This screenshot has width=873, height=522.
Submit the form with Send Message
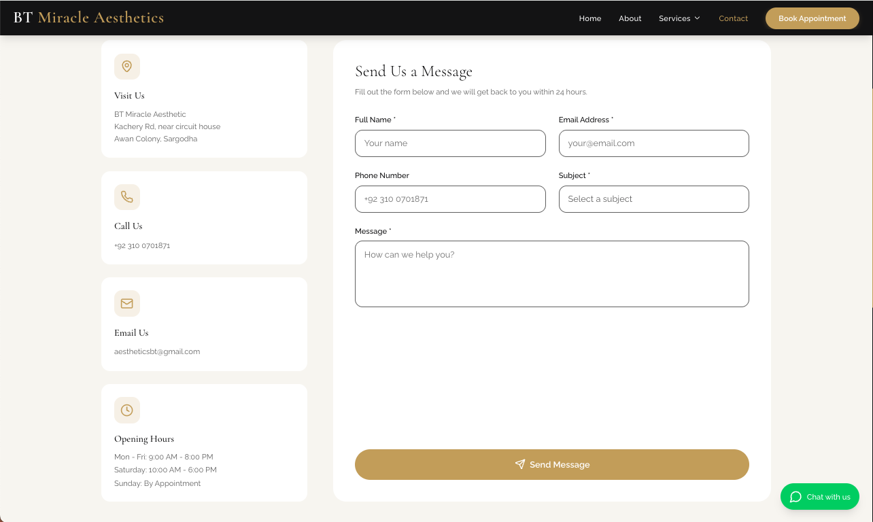click(551, 464)
